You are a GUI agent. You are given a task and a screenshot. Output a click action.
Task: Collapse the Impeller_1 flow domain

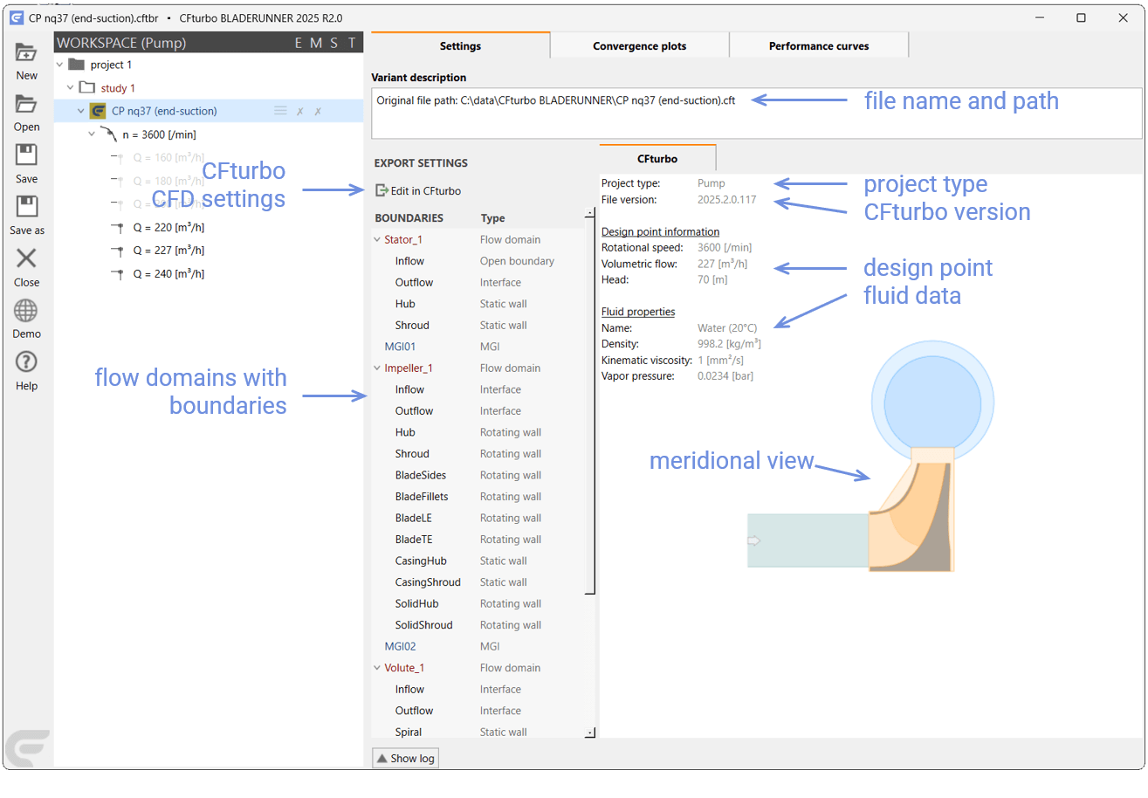(x=378, y=368)
